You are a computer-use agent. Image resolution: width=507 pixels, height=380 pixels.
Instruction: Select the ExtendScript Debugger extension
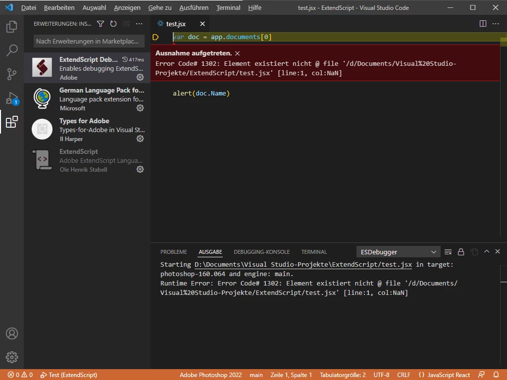pos(87,68)
